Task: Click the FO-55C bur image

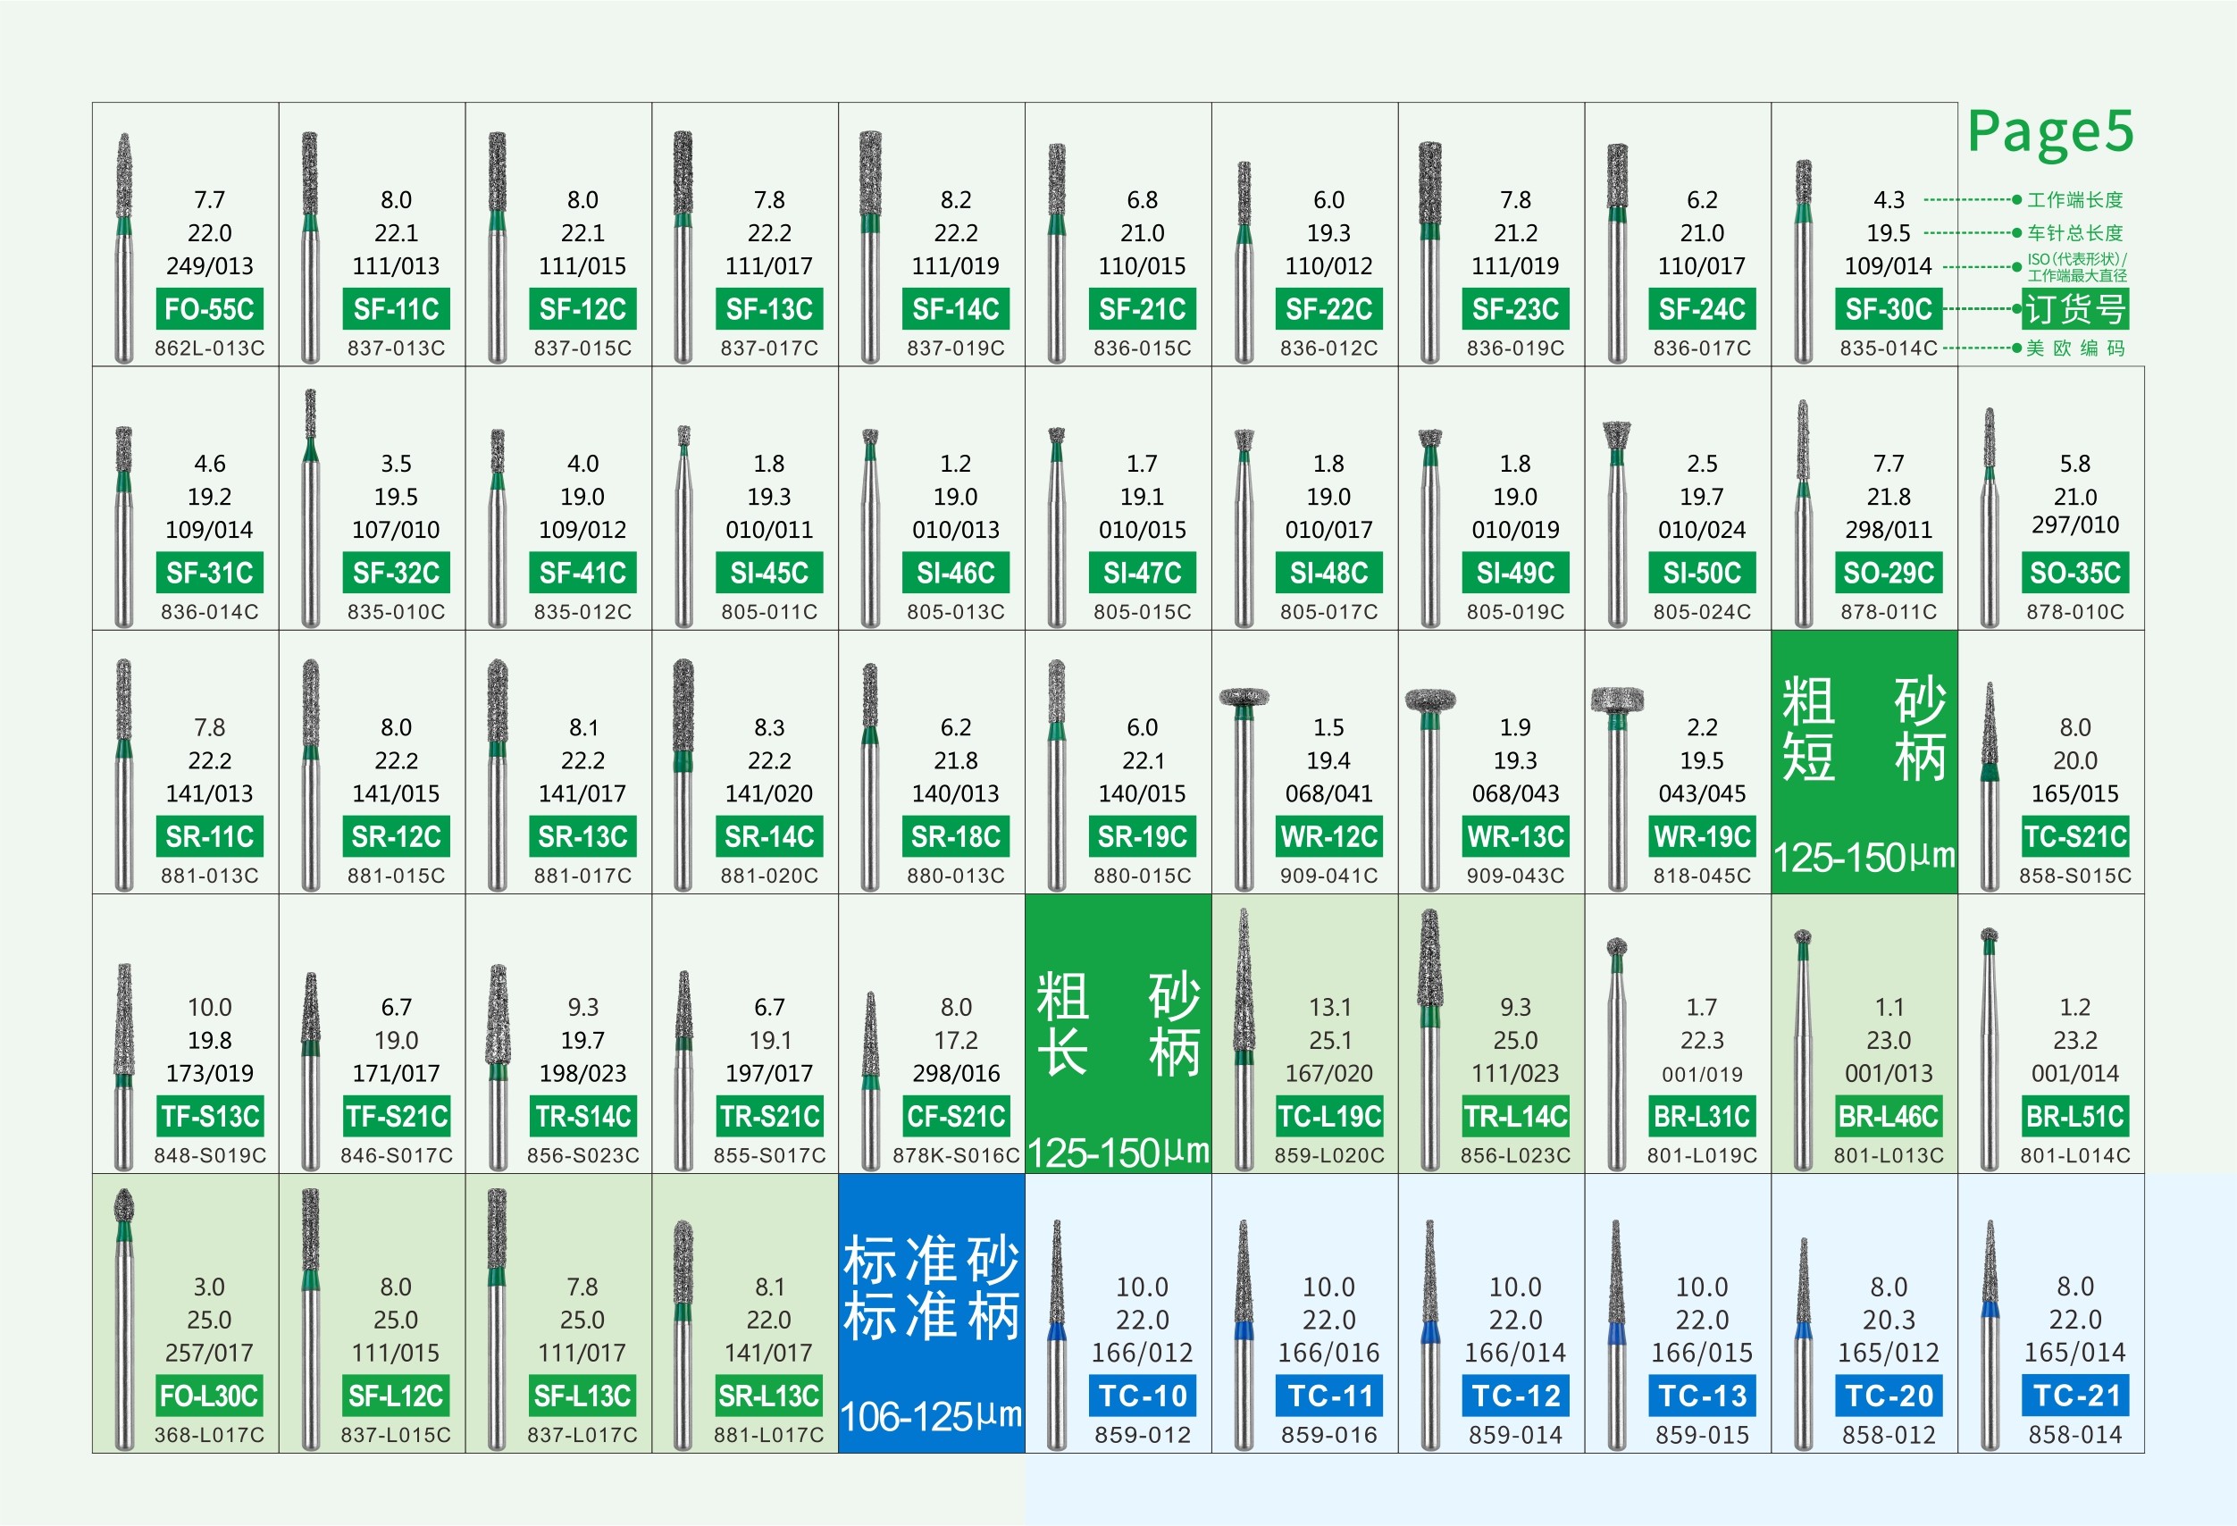Action: click(124, 247)
